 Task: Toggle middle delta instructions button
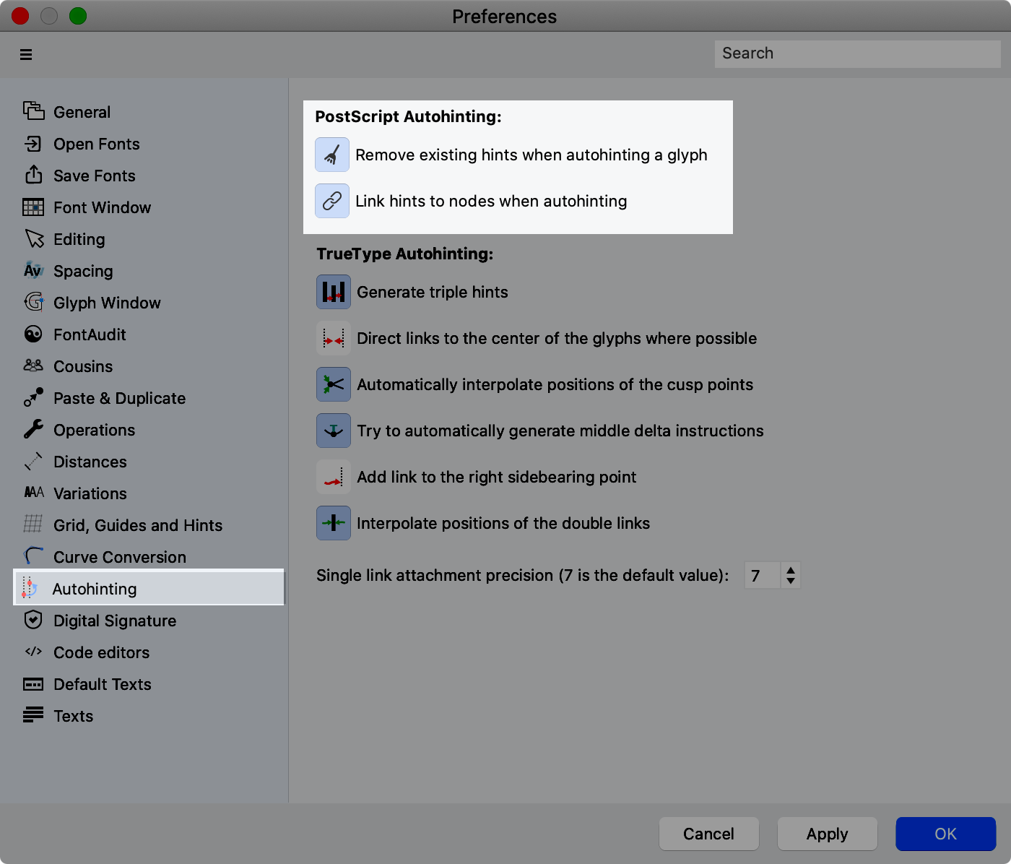coord(334,431)
